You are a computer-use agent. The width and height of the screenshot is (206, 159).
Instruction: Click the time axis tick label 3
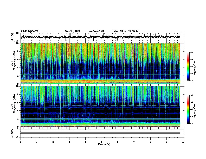[x=69, y=142]
